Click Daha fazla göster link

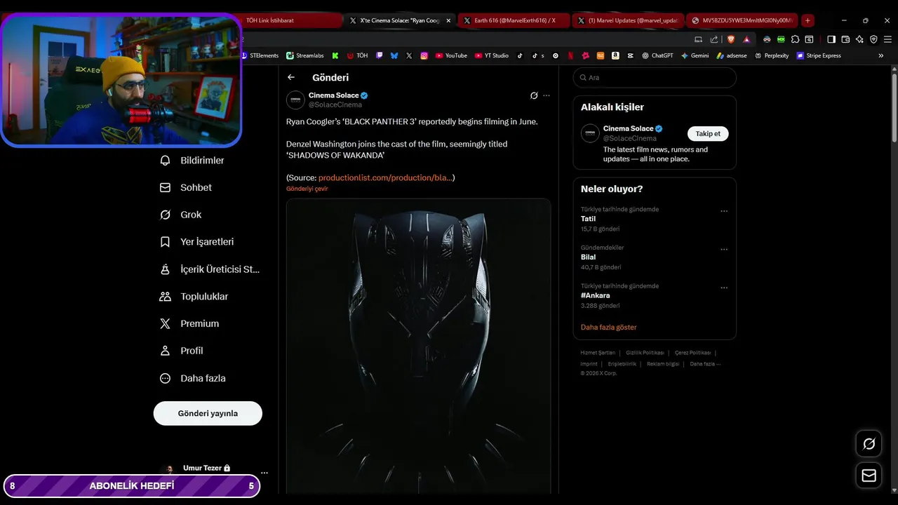pos(608,328)
